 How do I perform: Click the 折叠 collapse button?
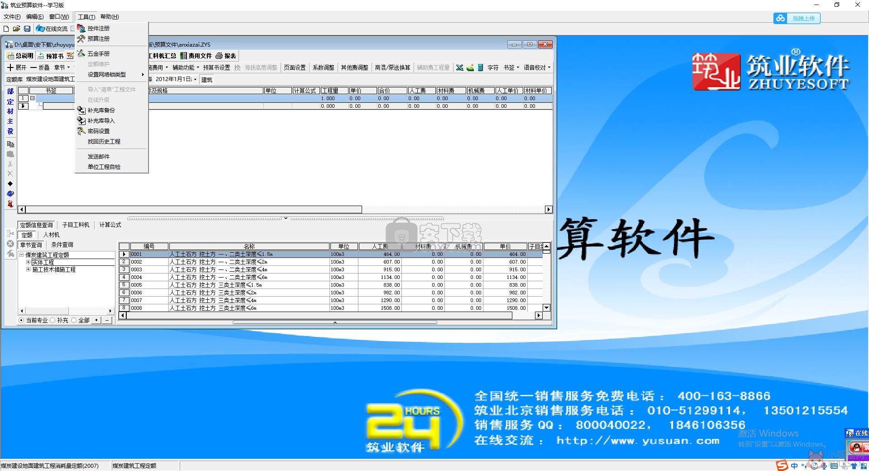click(40, 67)
